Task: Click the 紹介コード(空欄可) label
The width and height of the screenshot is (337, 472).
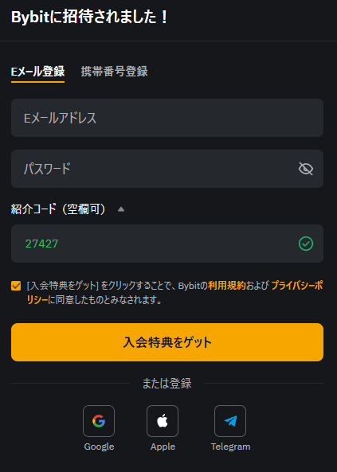Action: tap(58, 209)
